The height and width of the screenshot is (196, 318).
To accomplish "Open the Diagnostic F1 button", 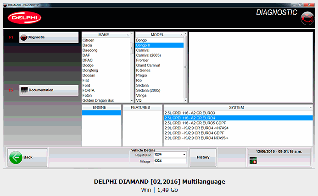I will click(x=49, y=37).
